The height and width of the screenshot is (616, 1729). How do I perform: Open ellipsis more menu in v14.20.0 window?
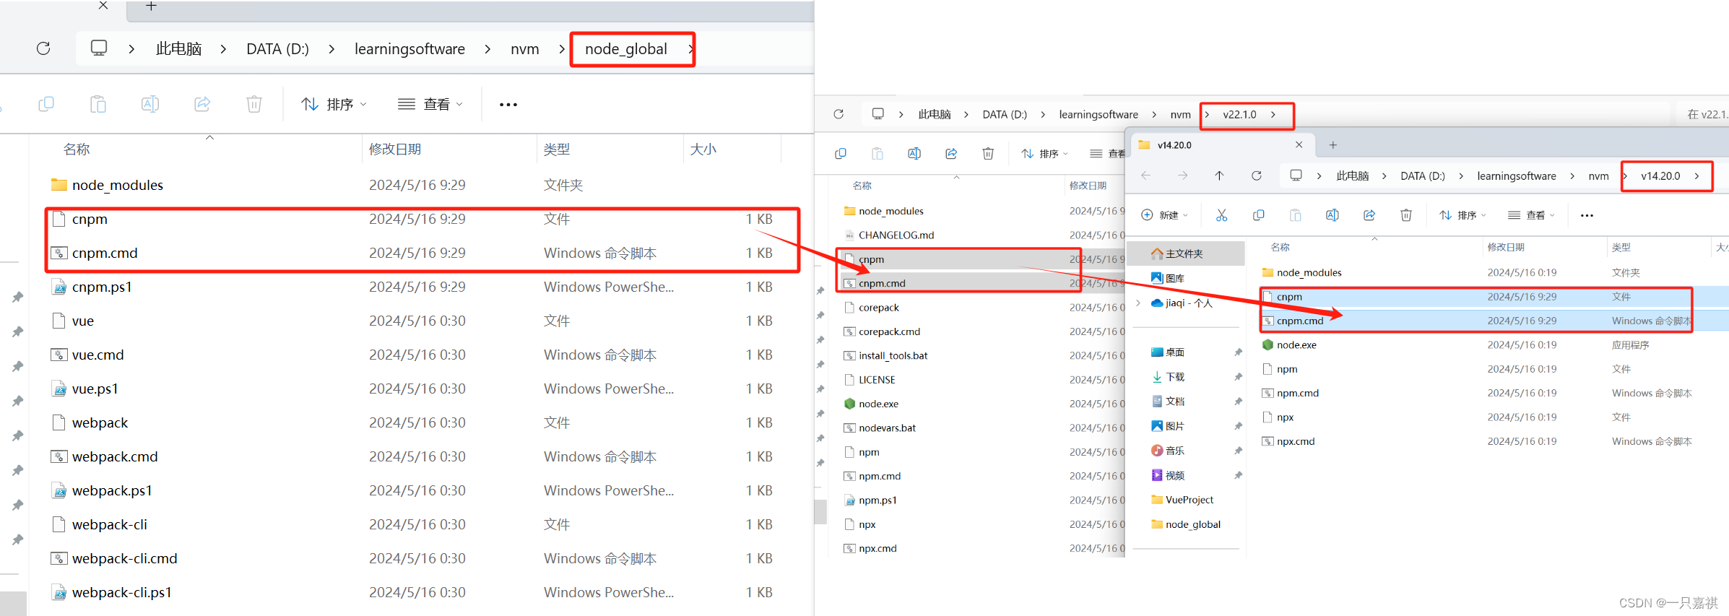click(x=1587, y=215)
